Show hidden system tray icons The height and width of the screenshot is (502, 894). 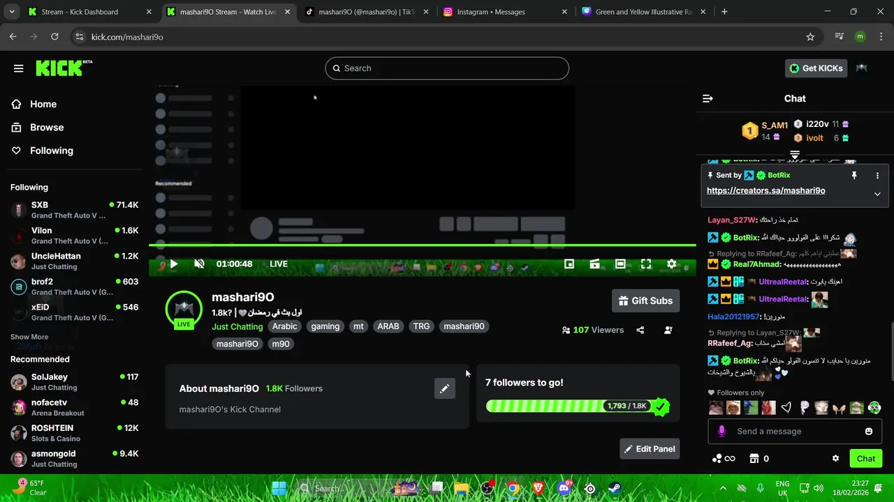coord(723,488)
